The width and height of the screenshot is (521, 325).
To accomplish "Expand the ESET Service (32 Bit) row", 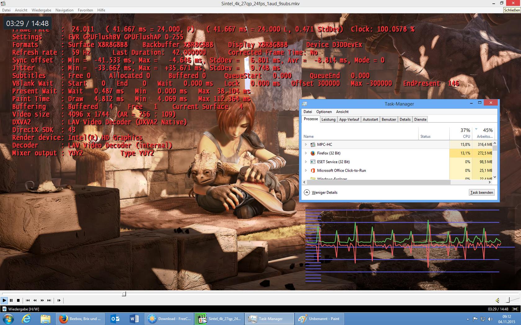I will point(306,162).
